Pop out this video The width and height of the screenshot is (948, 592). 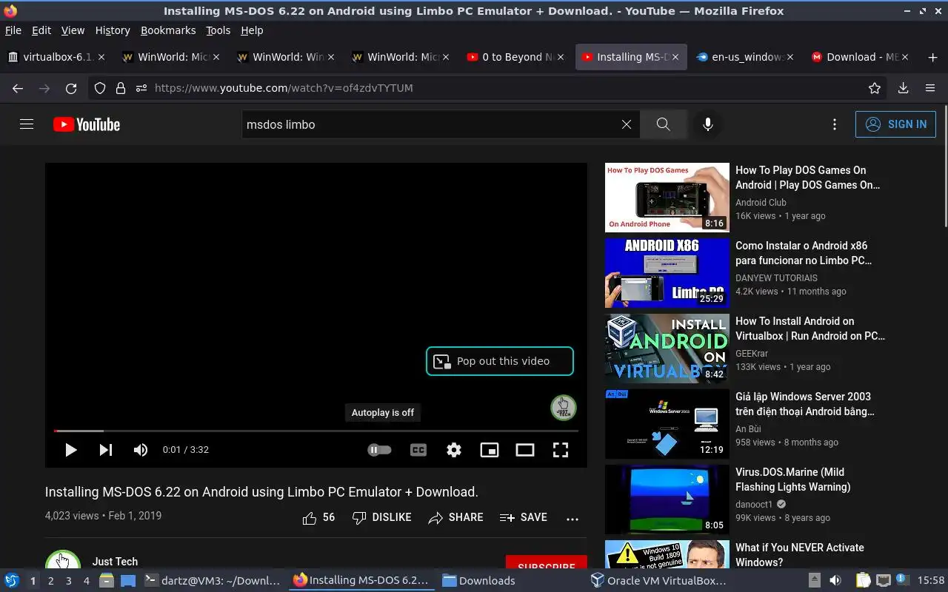tap(500, 361)
